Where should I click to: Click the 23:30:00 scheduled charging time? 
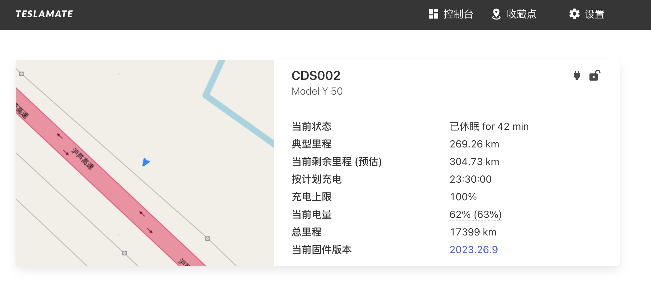tap(471, 179)
